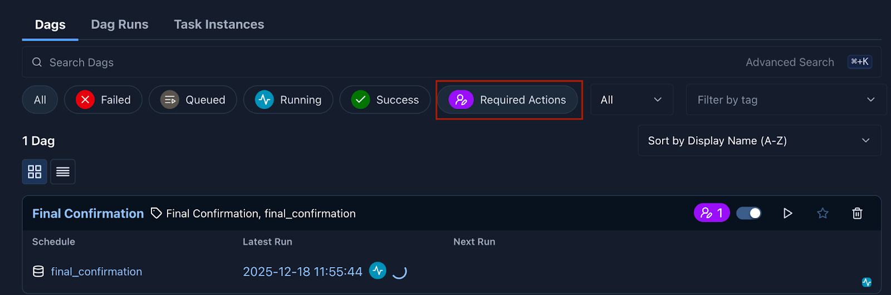Open the Task Instances tab

(219, 24)
